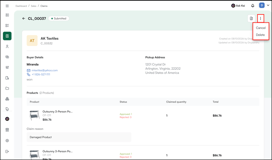The image size is (272, 160).
Task: Click the AT avatar of AK Textiles
Action: pos(32,41)
